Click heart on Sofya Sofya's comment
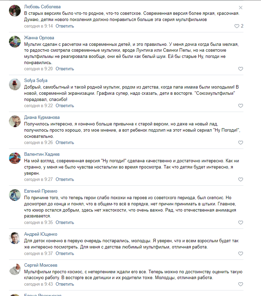261x296 pixels. coord(241,106)
